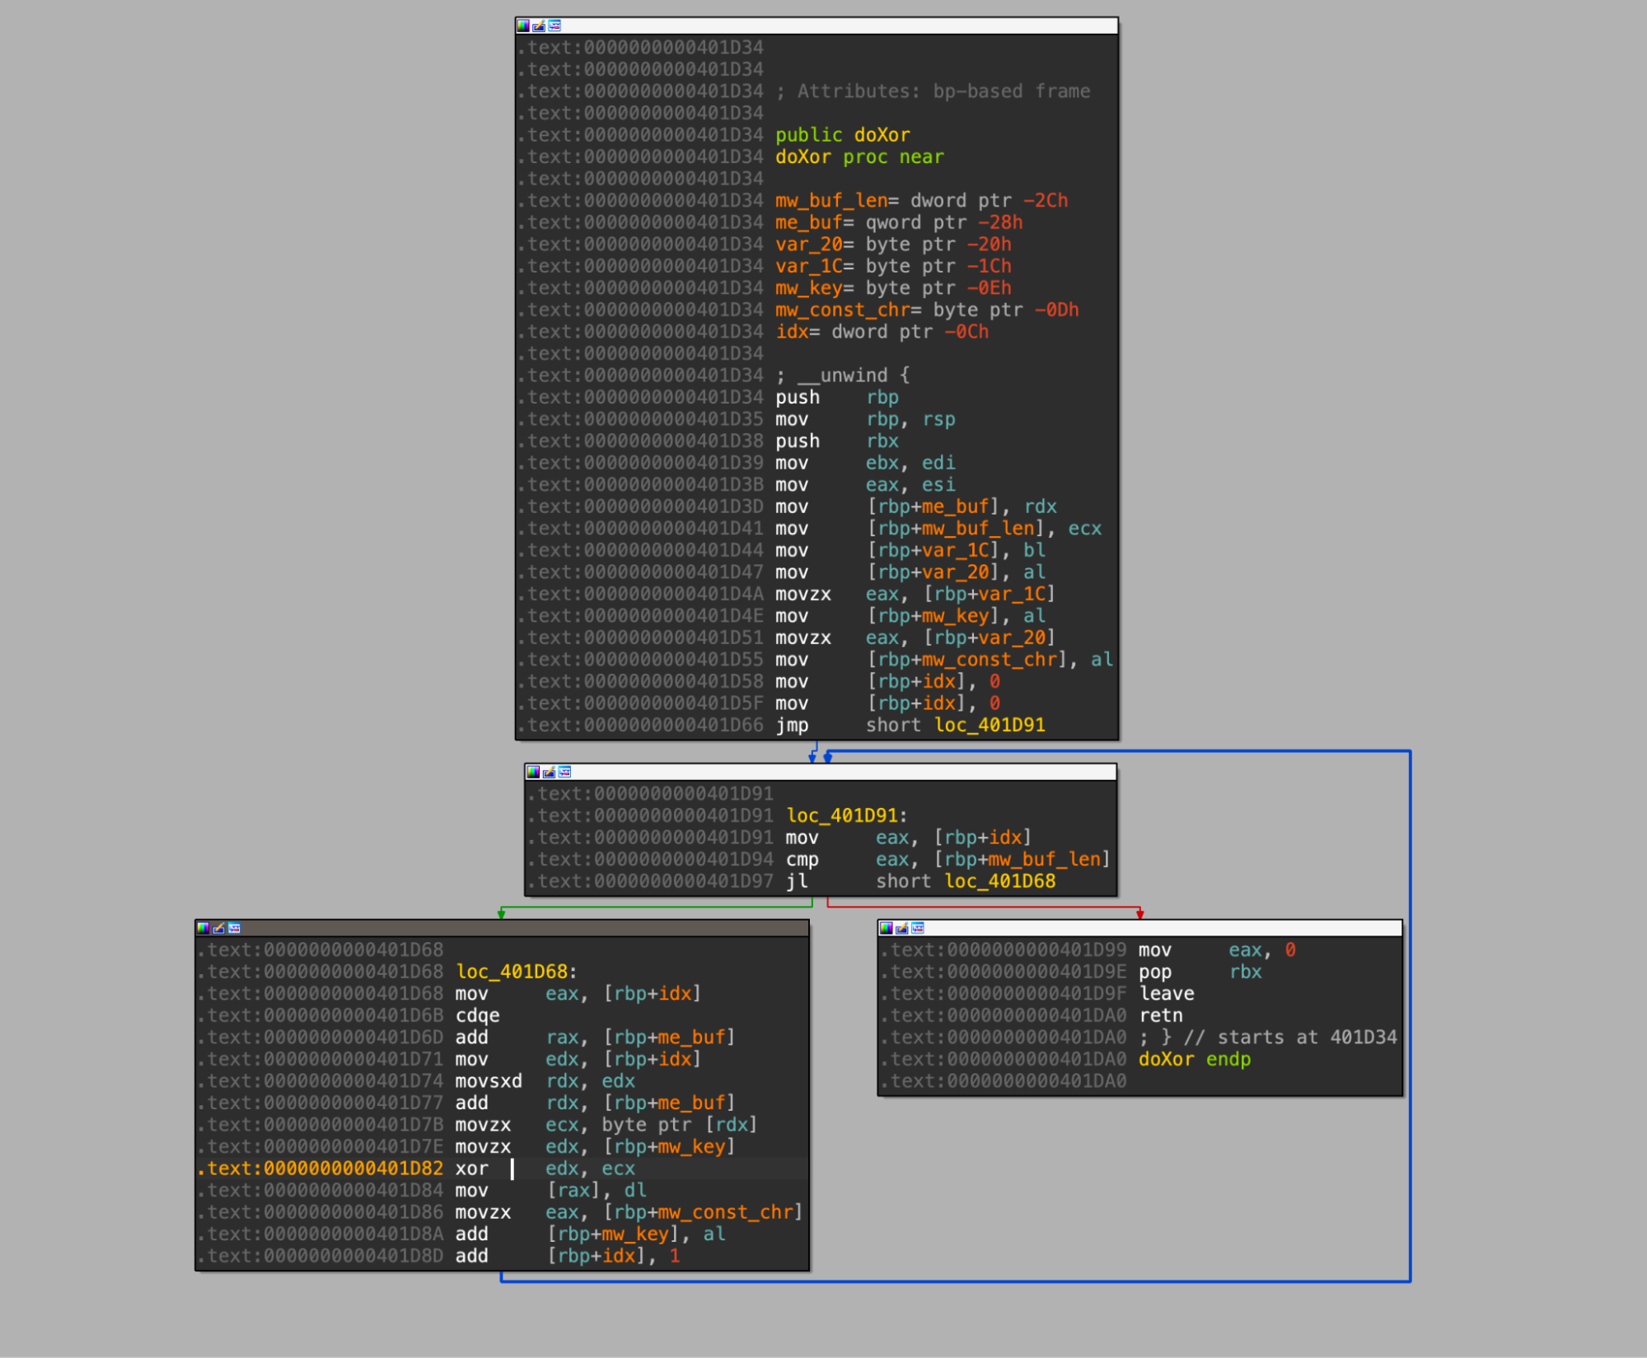Click edit pencil icon on loc_401D91 block
This screenshot has width=1647, height=1358.
[549, 772]
